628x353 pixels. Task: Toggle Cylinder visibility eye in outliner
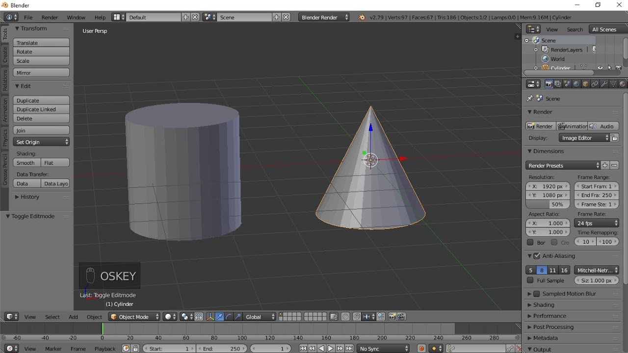601,68
